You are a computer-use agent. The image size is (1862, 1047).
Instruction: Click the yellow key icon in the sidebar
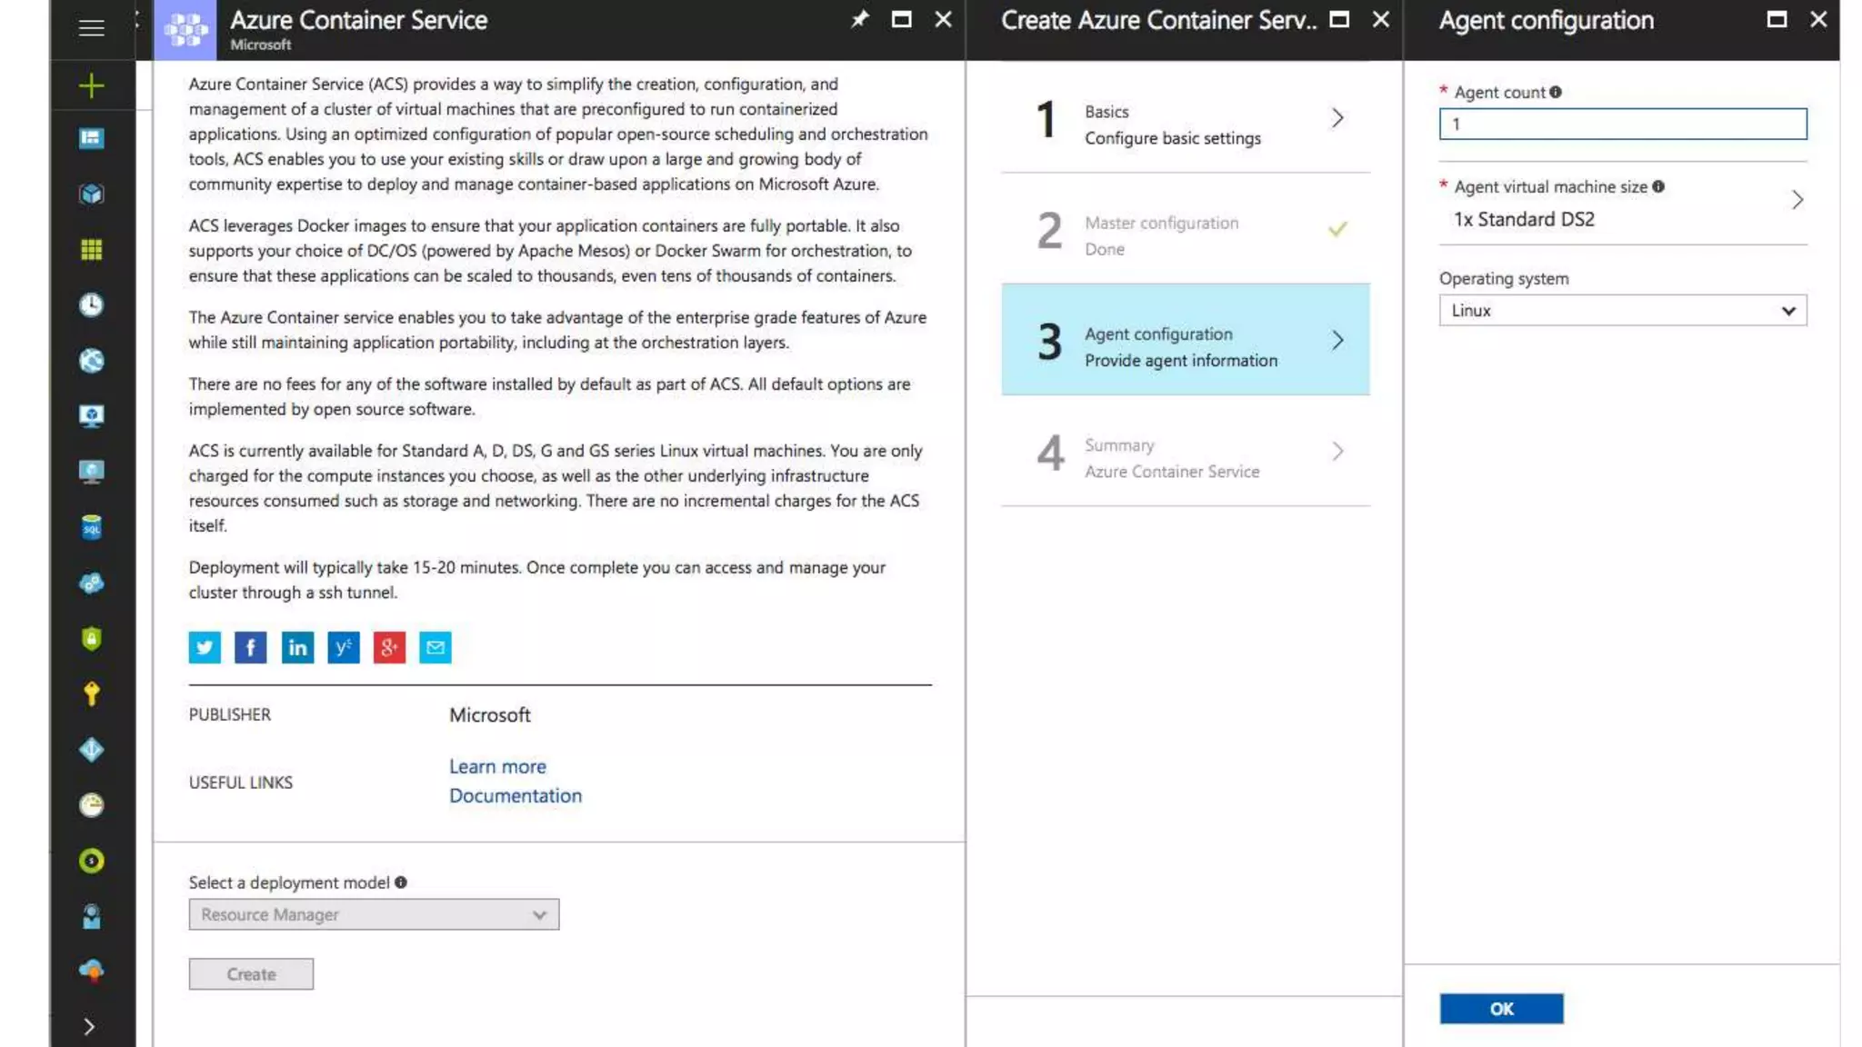(91, 694)
